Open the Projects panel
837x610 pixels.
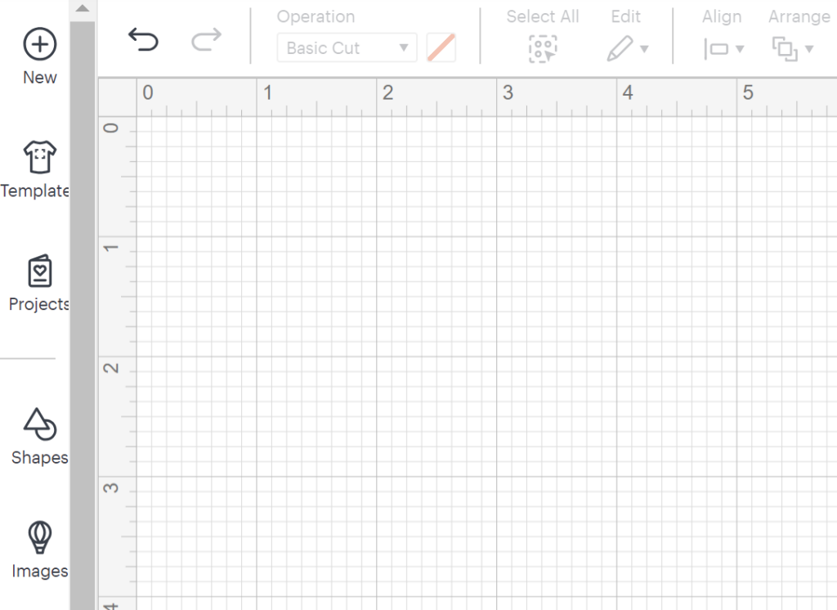[x=39, y=272]
